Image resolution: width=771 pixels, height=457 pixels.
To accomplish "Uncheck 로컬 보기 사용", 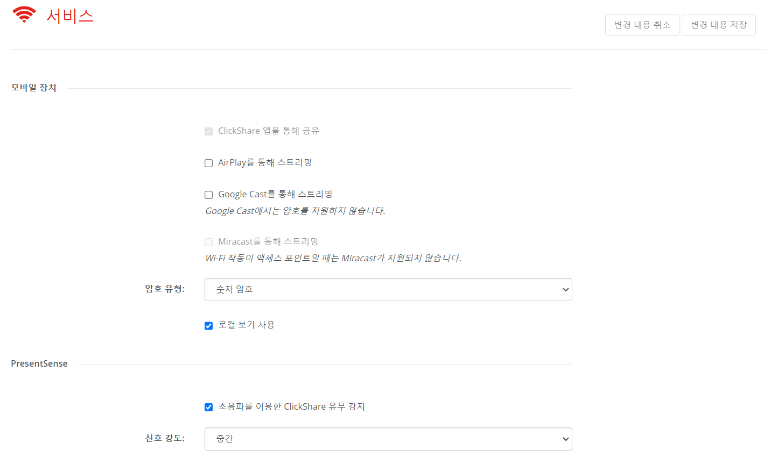I will (209, 326).
